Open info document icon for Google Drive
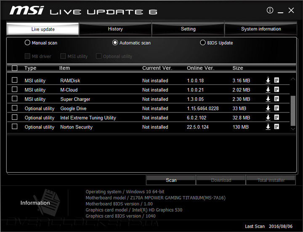The image size is (303, 232). tap(276, 108)
